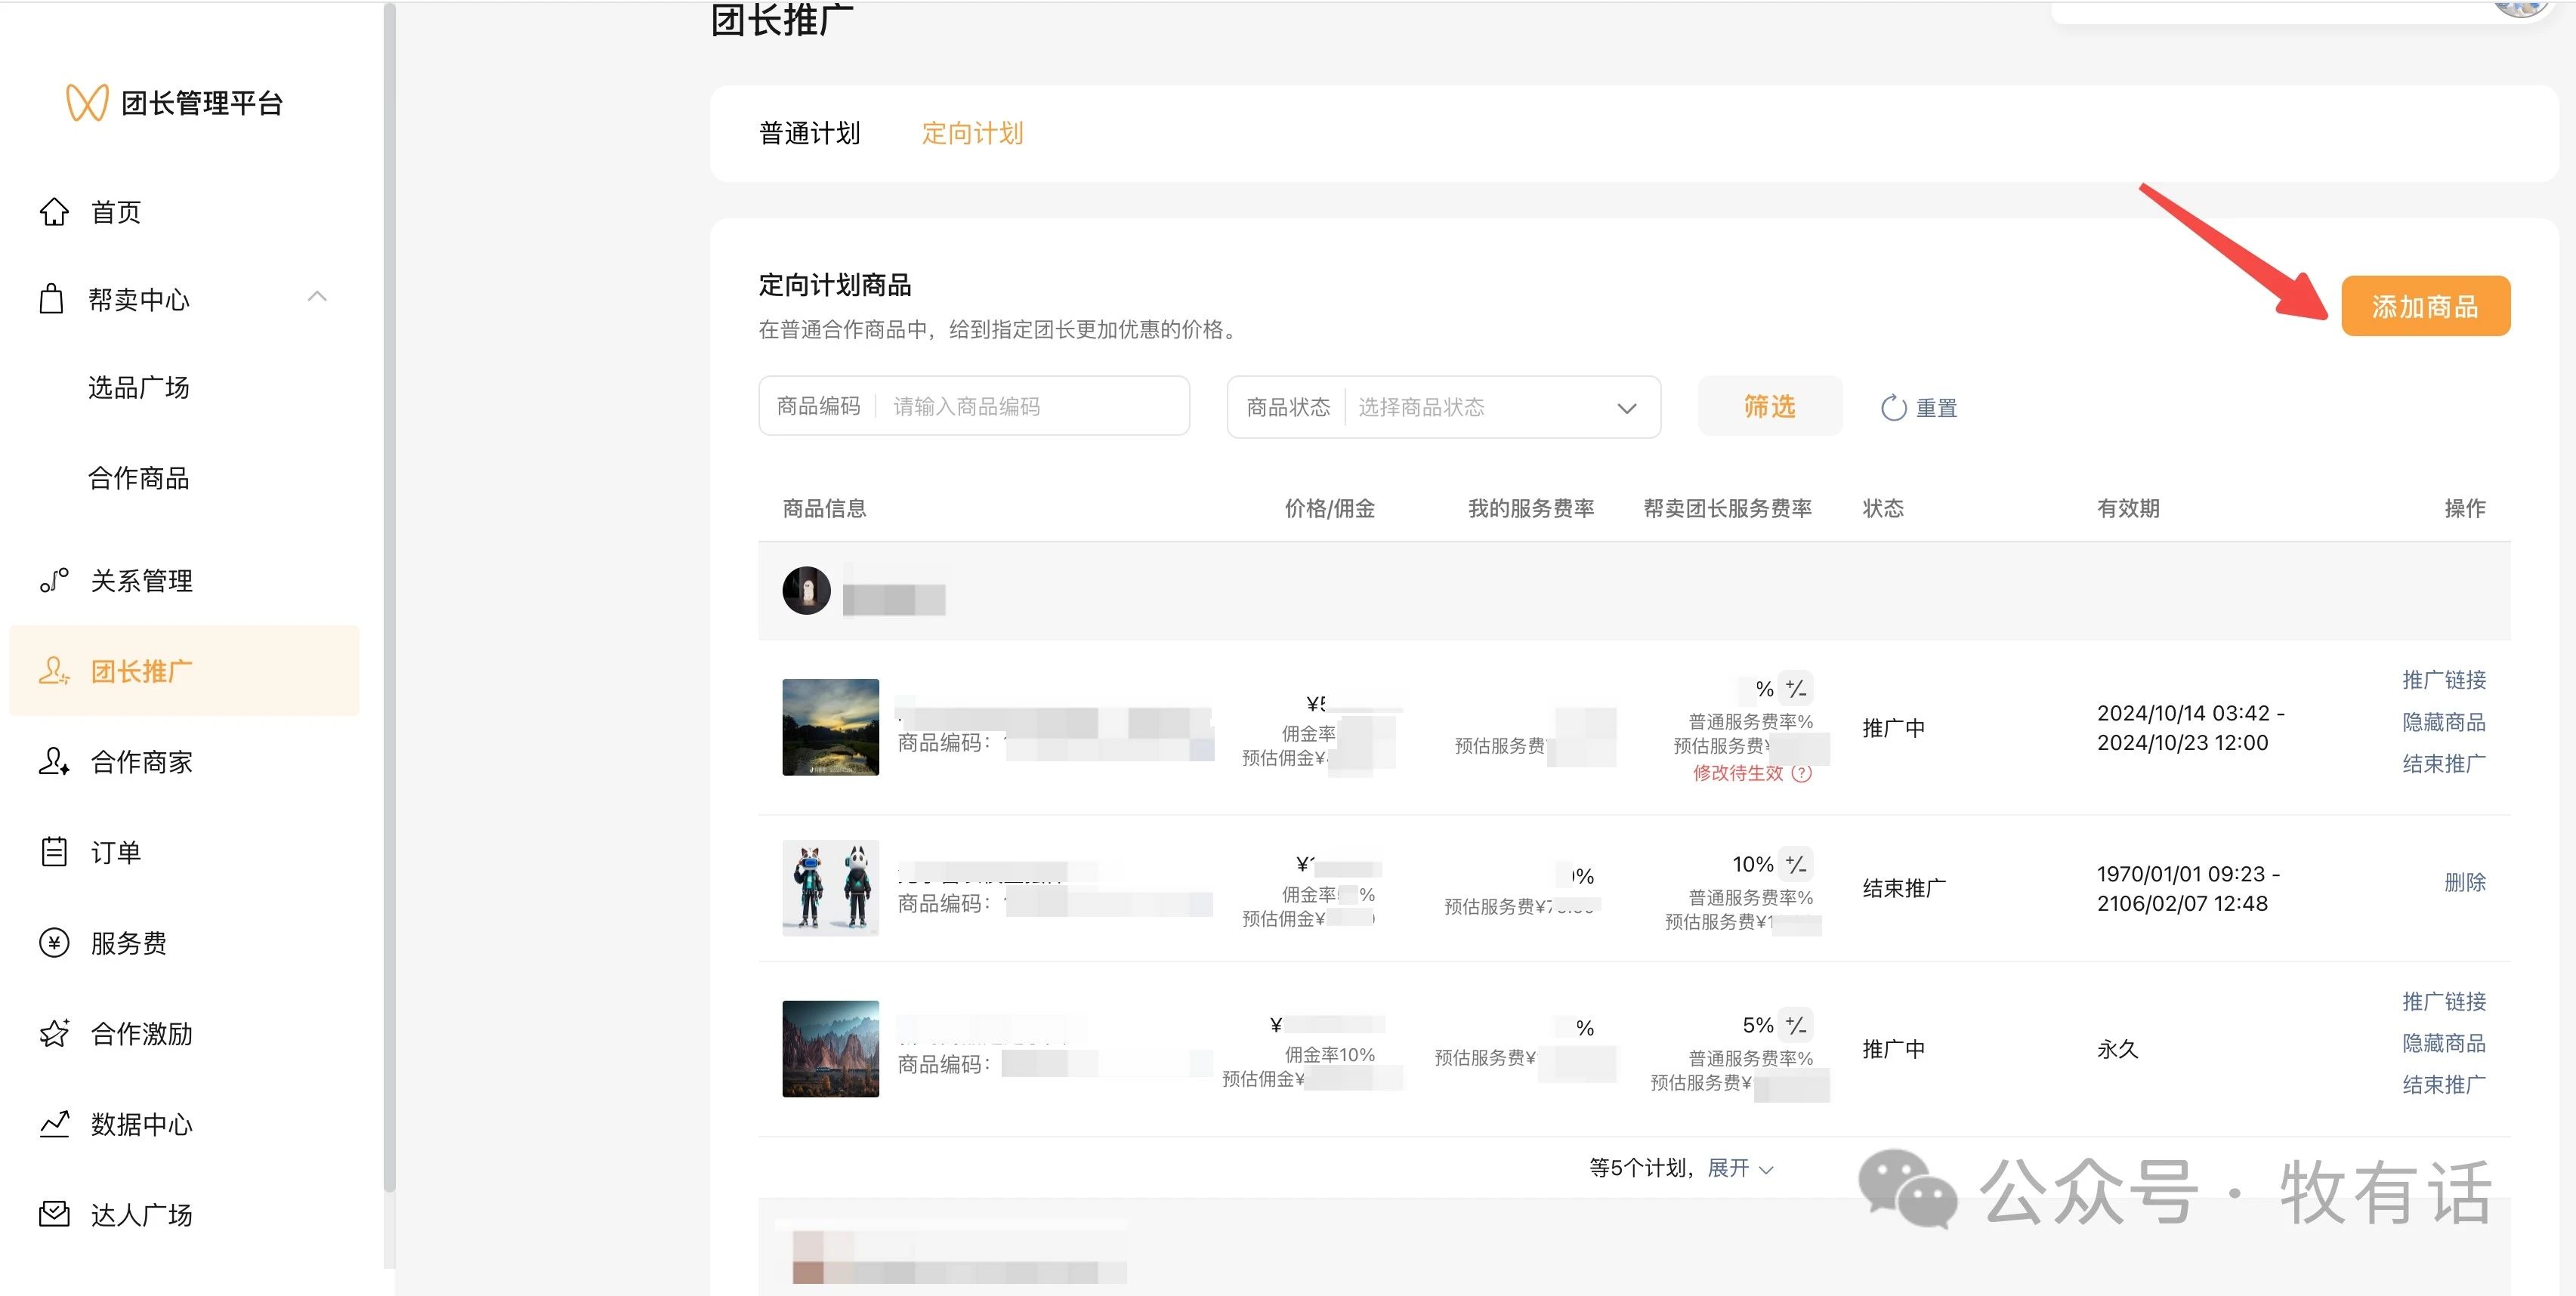Click help question mark beside 修改待生效
The image size is (2576, 1296).
(1801, 773)
